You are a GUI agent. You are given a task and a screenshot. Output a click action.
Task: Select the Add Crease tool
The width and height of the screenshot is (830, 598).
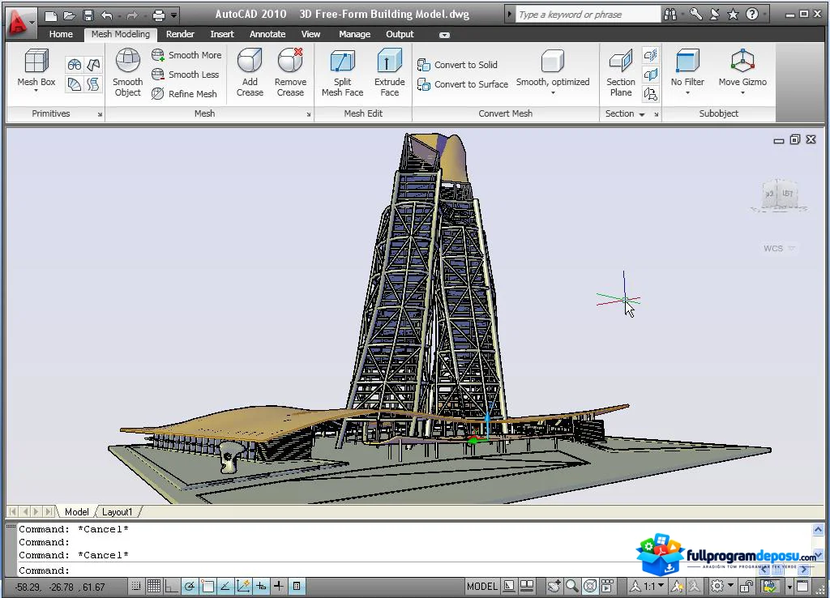point(250,72)
